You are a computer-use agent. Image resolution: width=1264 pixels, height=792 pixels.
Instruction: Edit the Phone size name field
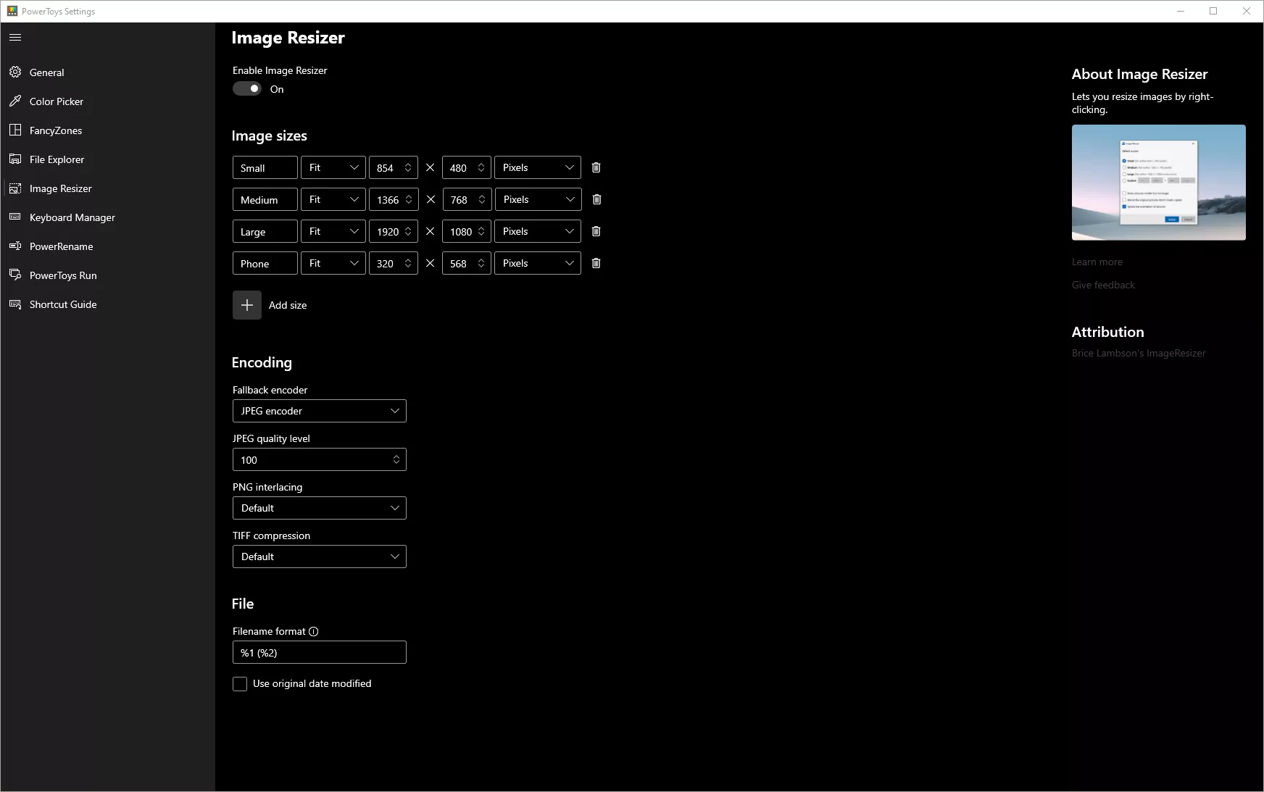coord(265,263)
